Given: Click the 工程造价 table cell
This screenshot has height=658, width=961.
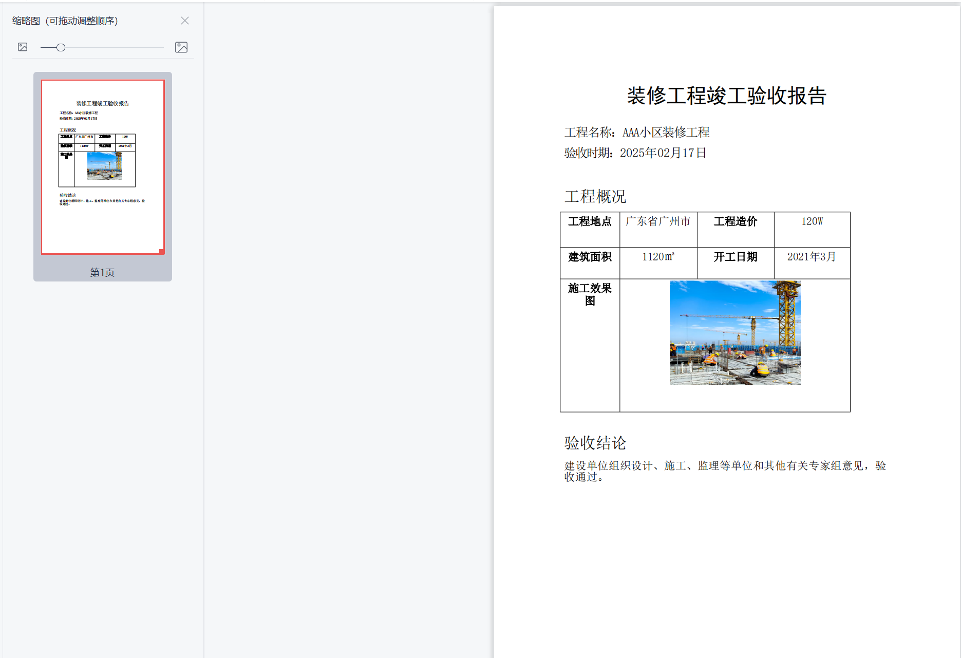Looking at the screenshot, I should coord(735,221).
